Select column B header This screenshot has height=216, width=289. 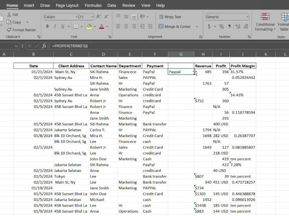pyautogui.click(x=34, y=54)
